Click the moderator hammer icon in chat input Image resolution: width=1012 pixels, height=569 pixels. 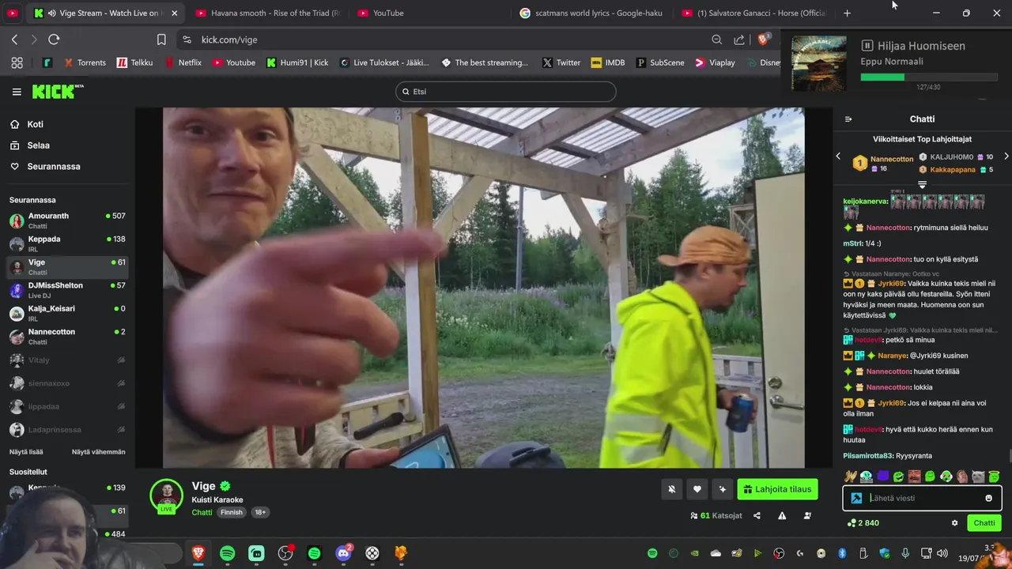(856, 498)
